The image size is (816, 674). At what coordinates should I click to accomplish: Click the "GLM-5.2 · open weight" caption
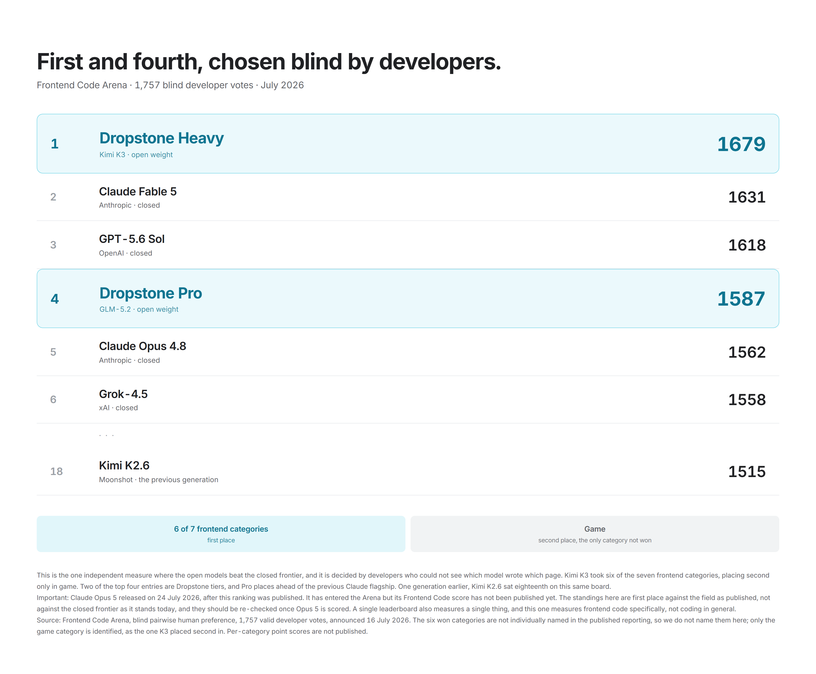tap(139, 309)
